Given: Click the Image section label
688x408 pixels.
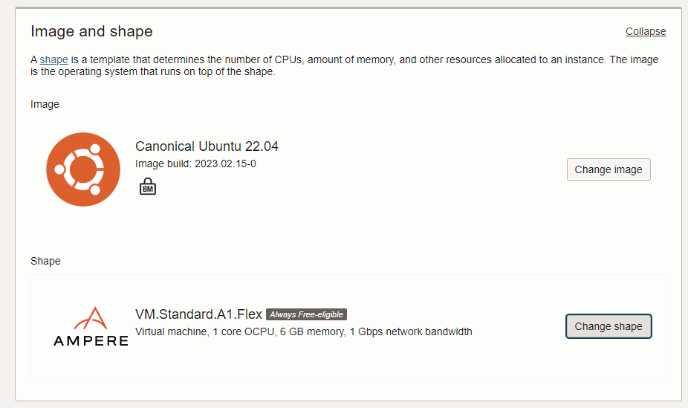Looking at the screenshot, I should click(x=45, y=104).
